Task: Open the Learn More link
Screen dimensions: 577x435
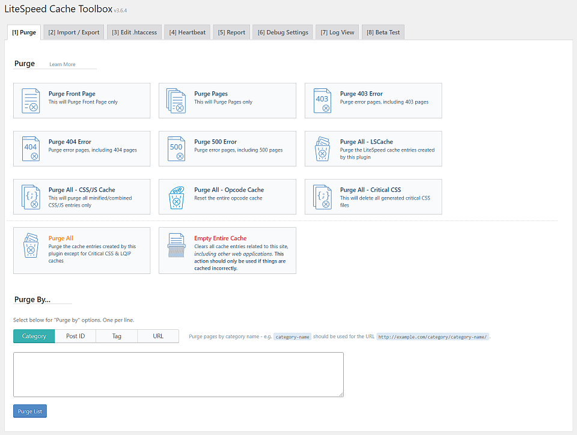Action: pos(62,64)
